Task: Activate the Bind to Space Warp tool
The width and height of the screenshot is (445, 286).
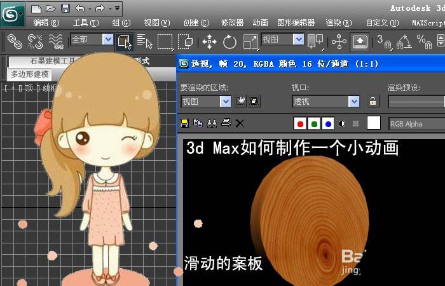Action: click(56, 41)
